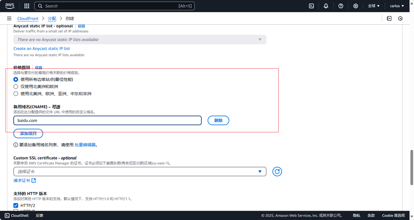Open 反馈 in the footer
The height and width of the screenshot is (220, 414).
pyautogui.click(x=40, y=216)
